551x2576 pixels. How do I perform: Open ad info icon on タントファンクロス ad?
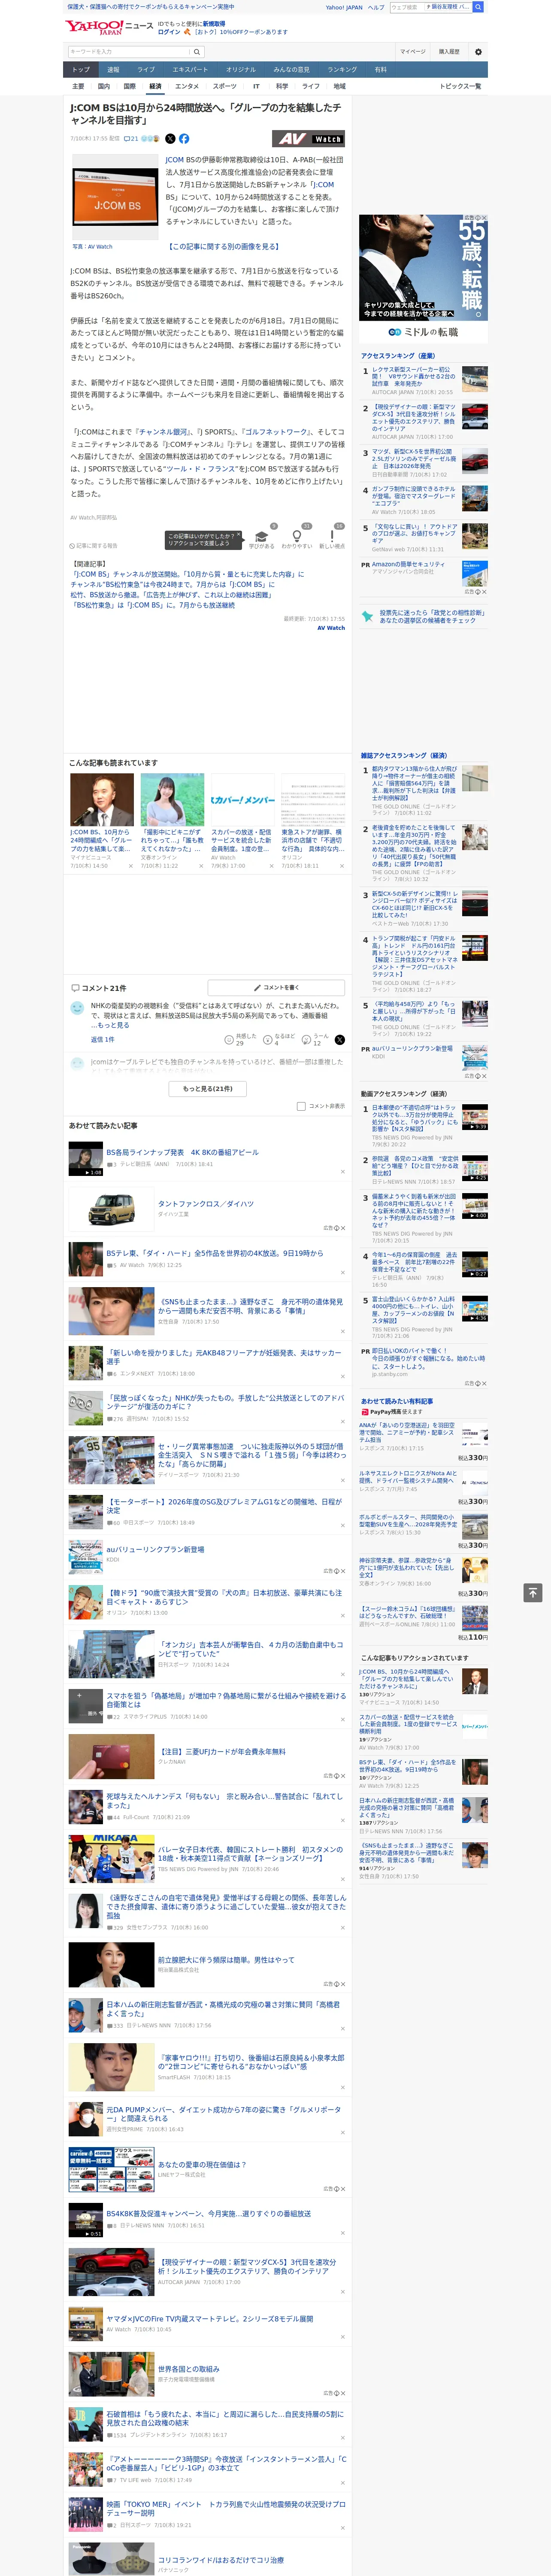[x=337, y=1228]
